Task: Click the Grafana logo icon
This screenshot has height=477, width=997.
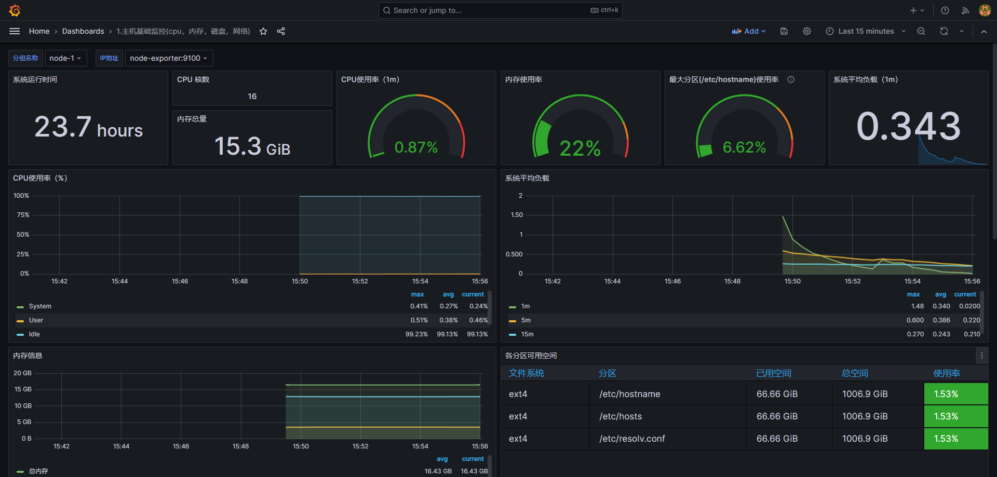Action: (x=15, y=10)
